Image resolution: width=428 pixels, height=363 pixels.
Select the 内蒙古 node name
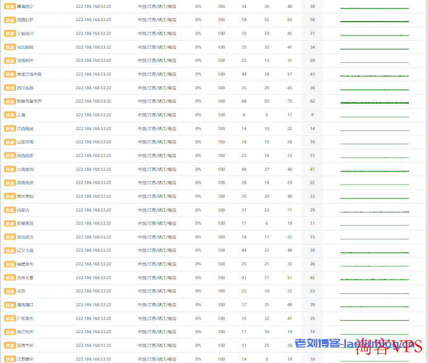click(23, 210)
